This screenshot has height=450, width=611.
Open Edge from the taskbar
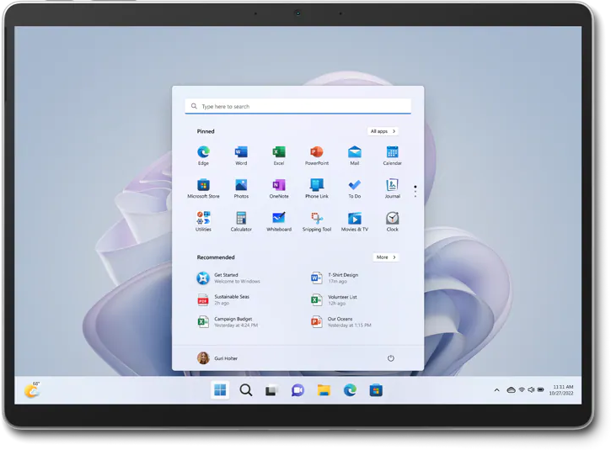(350, 389)
